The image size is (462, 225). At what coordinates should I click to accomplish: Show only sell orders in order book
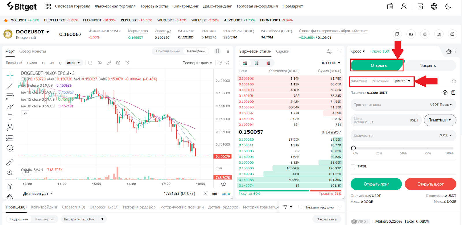[268, 63]
